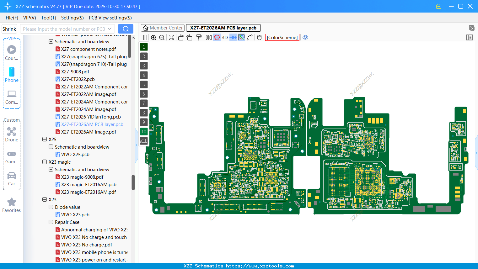
Task: Collapse the Schematic and boardview group under X25
Action: coord(51,147)
